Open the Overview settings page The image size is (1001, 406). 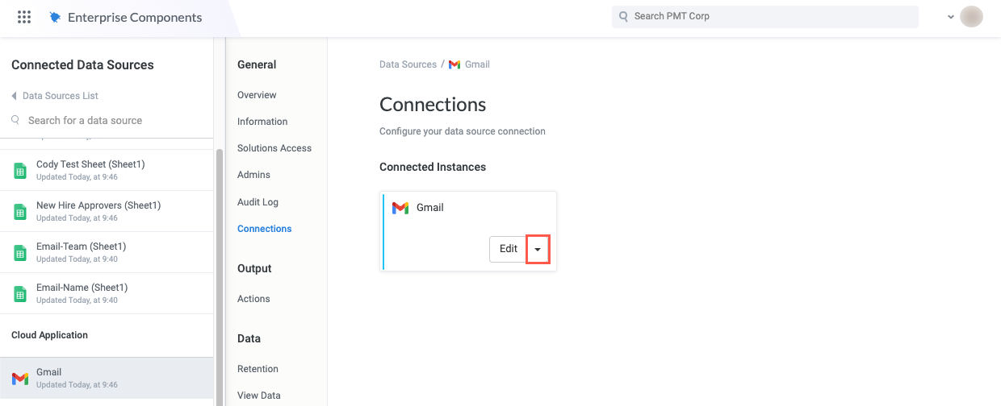pyautogui.click(x=257, y=95)
